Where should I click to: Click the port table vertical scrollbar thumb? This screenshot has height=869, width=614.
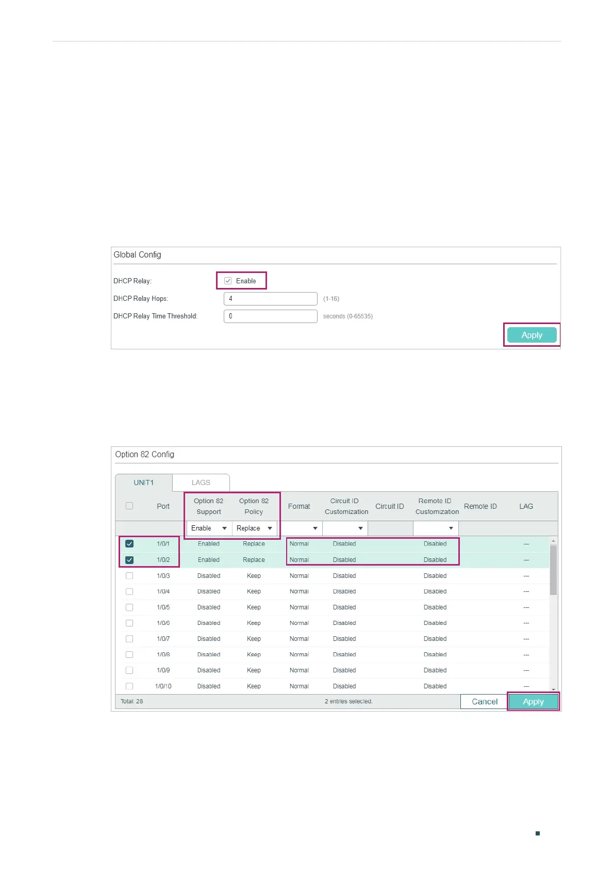pyautogui.click(x=553, y=570)
